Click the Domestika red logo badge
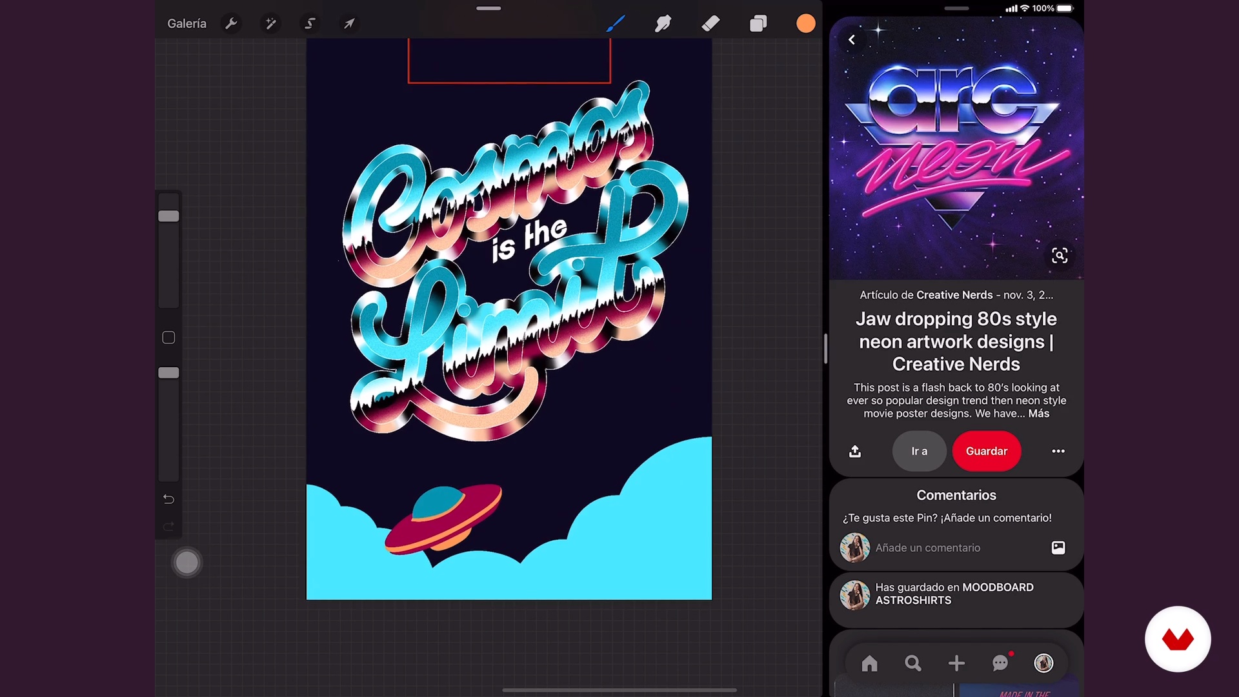 tap(1178, 639)
